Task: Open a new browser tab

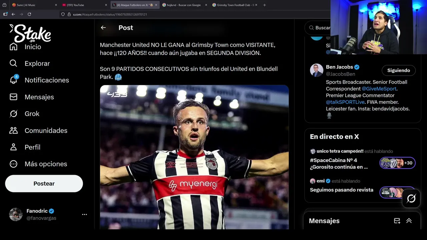Action: tap(265, 5)
